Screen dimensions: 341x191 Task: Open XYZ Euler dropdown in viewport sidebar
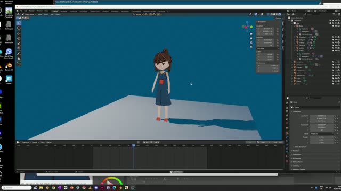coord(268,48)
